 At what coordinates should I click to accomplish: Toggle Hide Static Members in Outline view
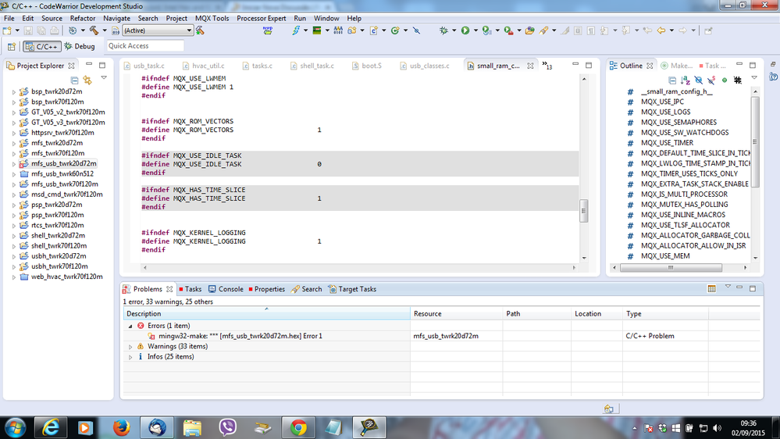click(x=711, y=80)
